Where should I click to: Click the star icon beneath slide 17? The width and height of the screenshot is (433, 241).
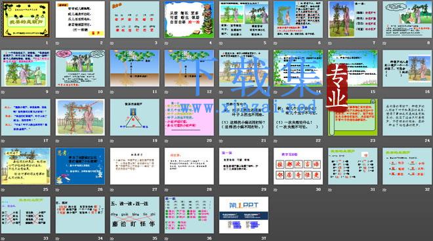tap(3, 141)
